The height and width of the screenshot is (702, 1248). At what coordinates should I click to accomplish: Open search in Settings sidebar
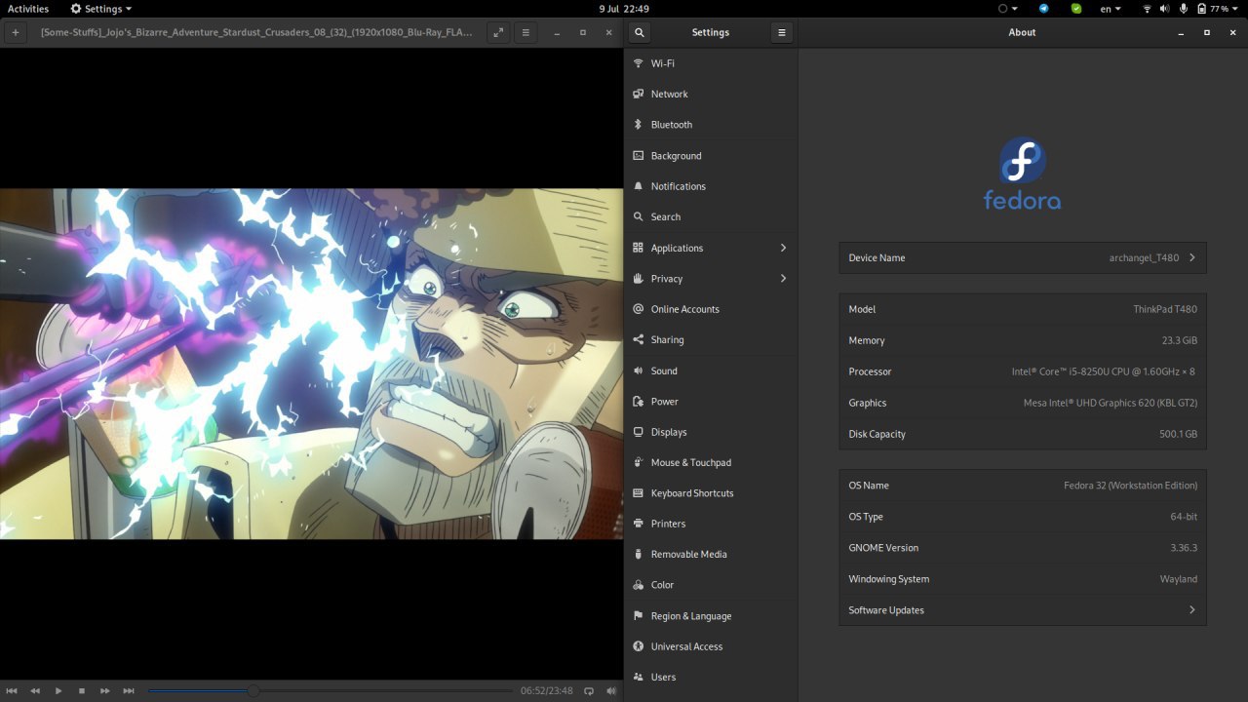(640, 32)
